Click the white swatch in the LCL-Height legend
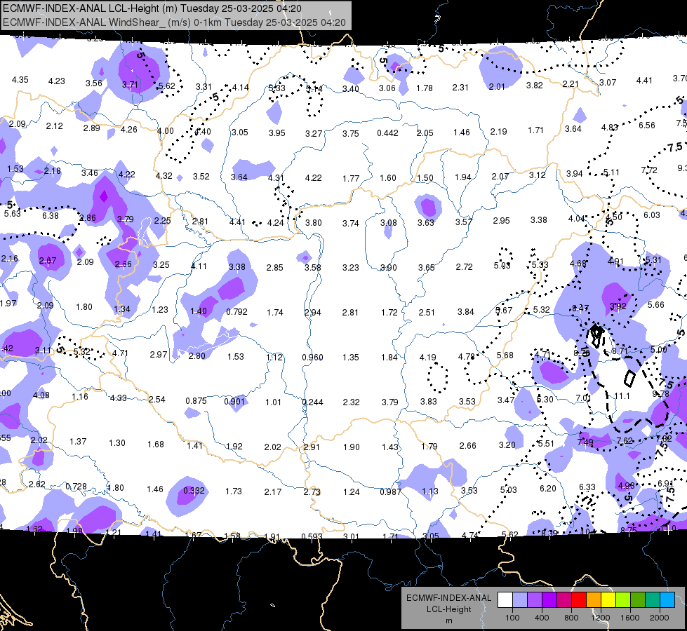This screenshot has height=631, width=687. tap(505, 599)
